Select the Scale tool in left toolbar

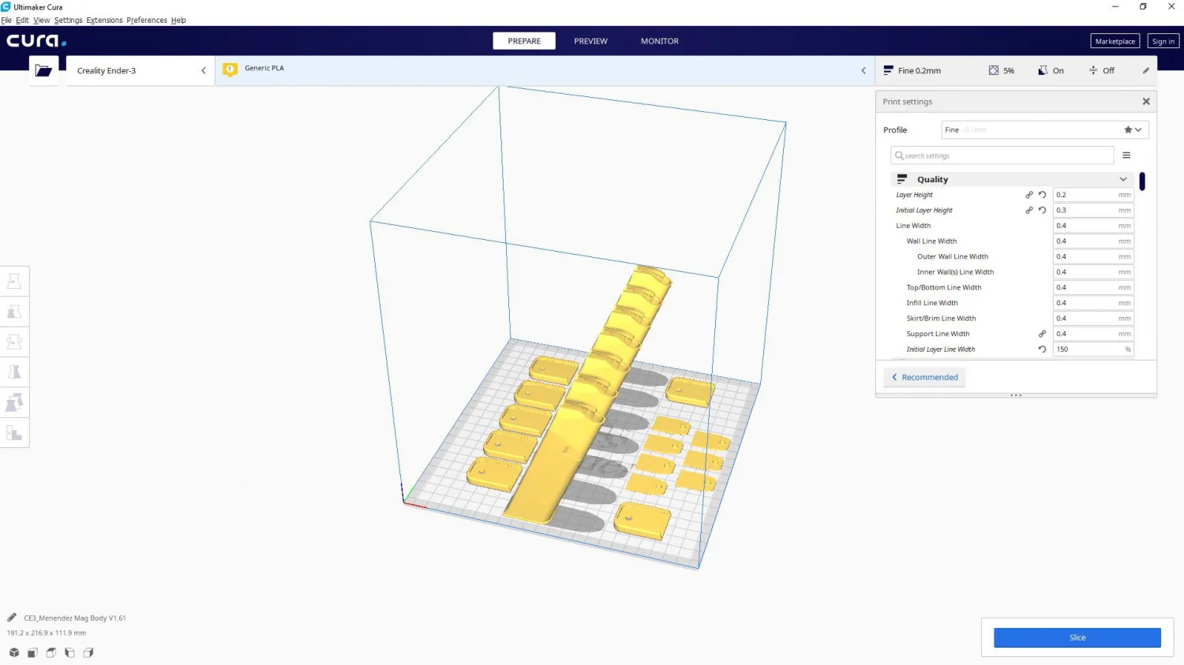14,312
